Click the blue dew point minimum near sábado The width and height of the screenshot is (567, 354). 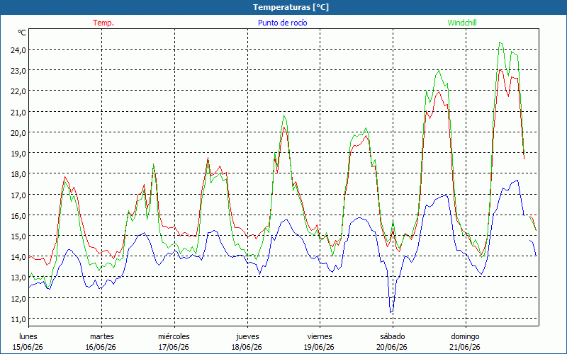coord(391,312)
